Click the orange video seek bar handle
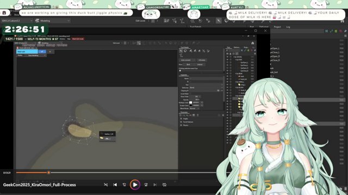The image size is (348, 195). point(48,172)
